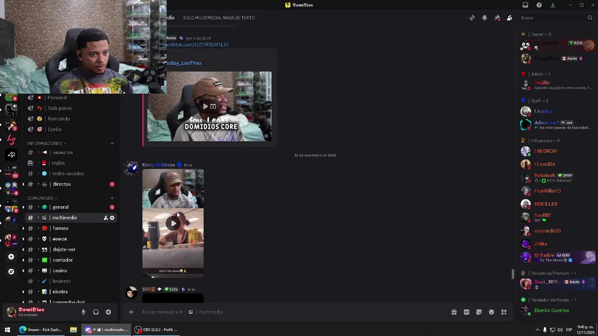This screenshot has height=336, width=598.
Task: Collapse the INFORMACIONES category
Action: coord(47,143)
